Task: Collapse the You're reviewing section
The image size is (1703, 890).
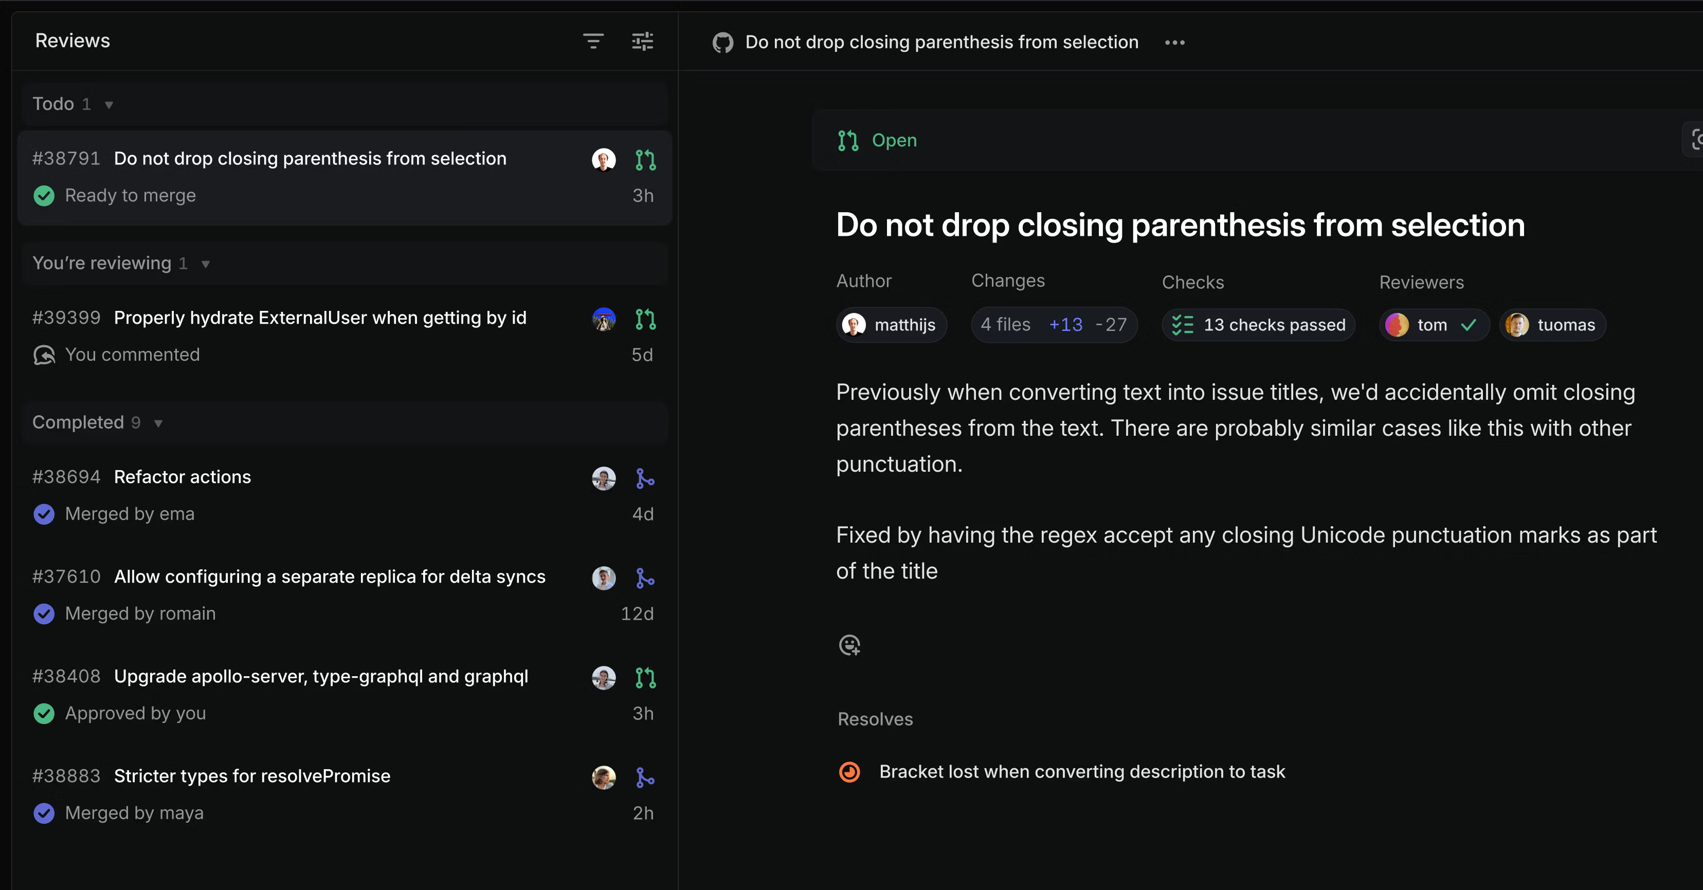Action: (206, 264)
